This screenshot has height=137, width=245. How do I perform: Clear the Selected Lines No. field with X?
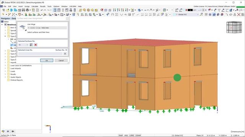pos(65,54)
